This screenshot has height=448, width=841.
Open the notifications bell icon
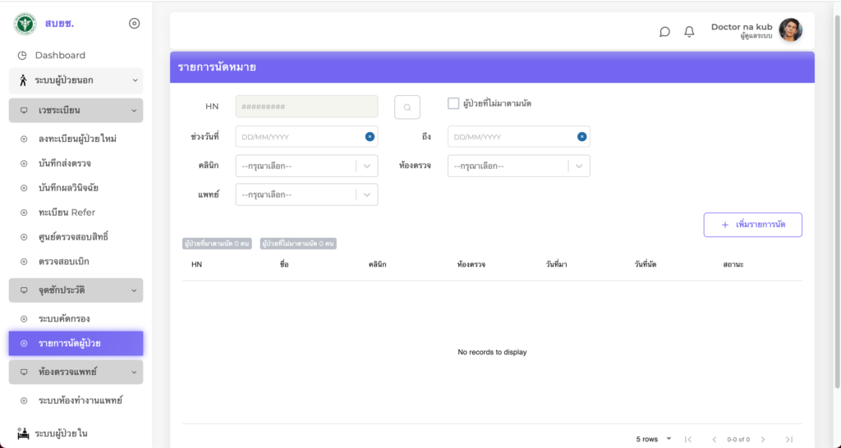(689, 32)
